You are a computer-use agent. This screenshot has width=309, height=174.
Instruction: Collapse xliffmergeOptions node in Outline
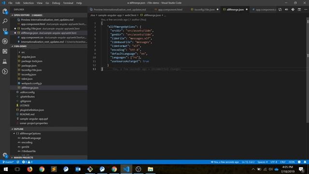click(14, 133)
